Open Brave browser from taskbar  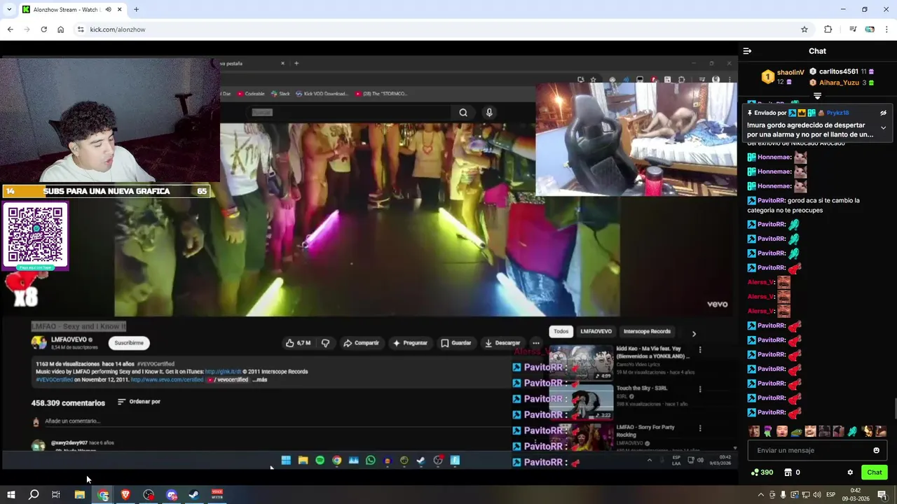126,495
